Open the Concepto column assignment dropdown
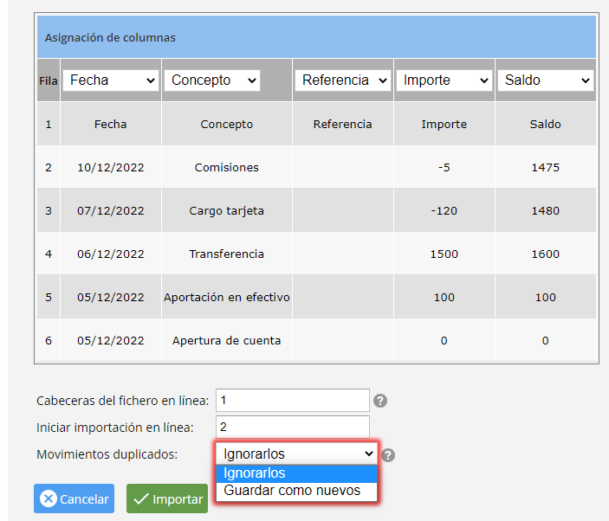The image size is (609, 521). coord(211,80)
